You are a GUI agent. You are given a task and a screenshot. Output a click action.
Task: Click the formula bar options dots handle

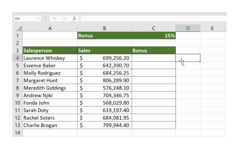45,19
